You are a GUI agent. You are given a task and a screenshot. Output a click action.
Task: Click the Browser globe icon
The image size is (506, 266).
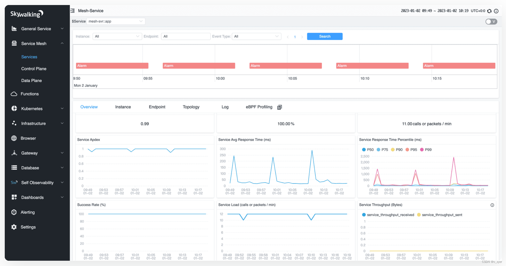[x=14, y=138]
